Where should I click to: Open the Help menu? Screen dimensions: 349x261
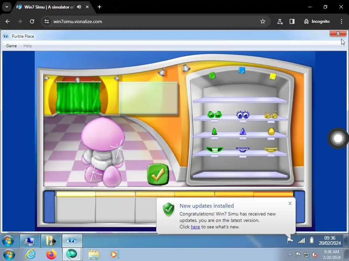[28, 46]
